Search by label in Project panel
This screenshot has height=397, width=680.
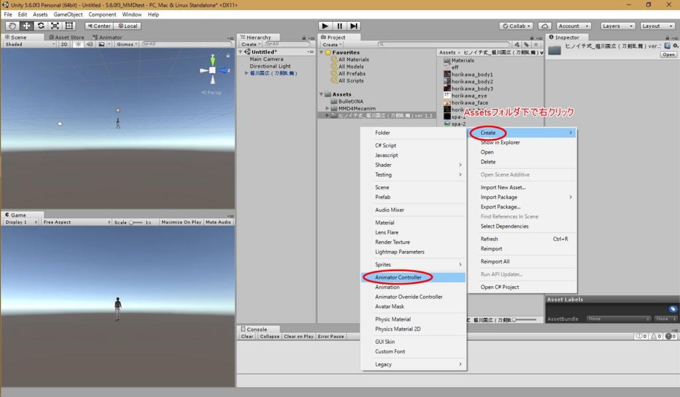pos(526,44)
